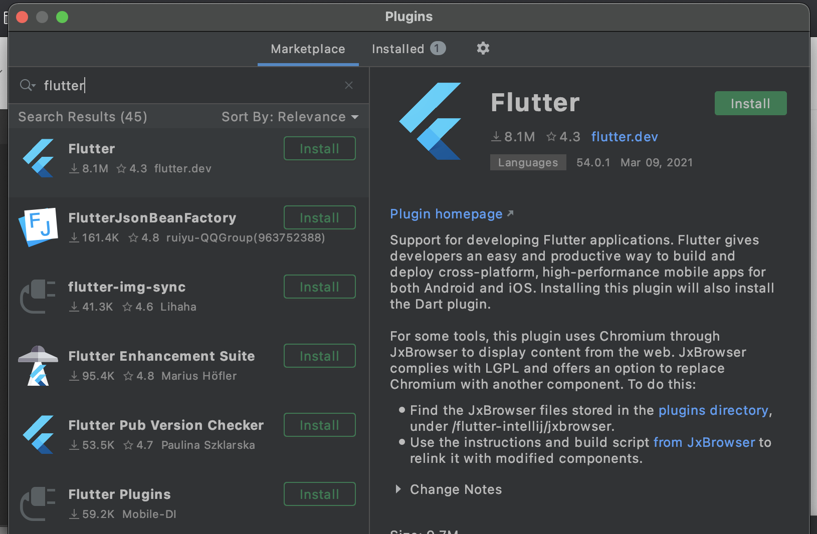Click the download count icon in details
817x534 pixels.
point(496,136)
